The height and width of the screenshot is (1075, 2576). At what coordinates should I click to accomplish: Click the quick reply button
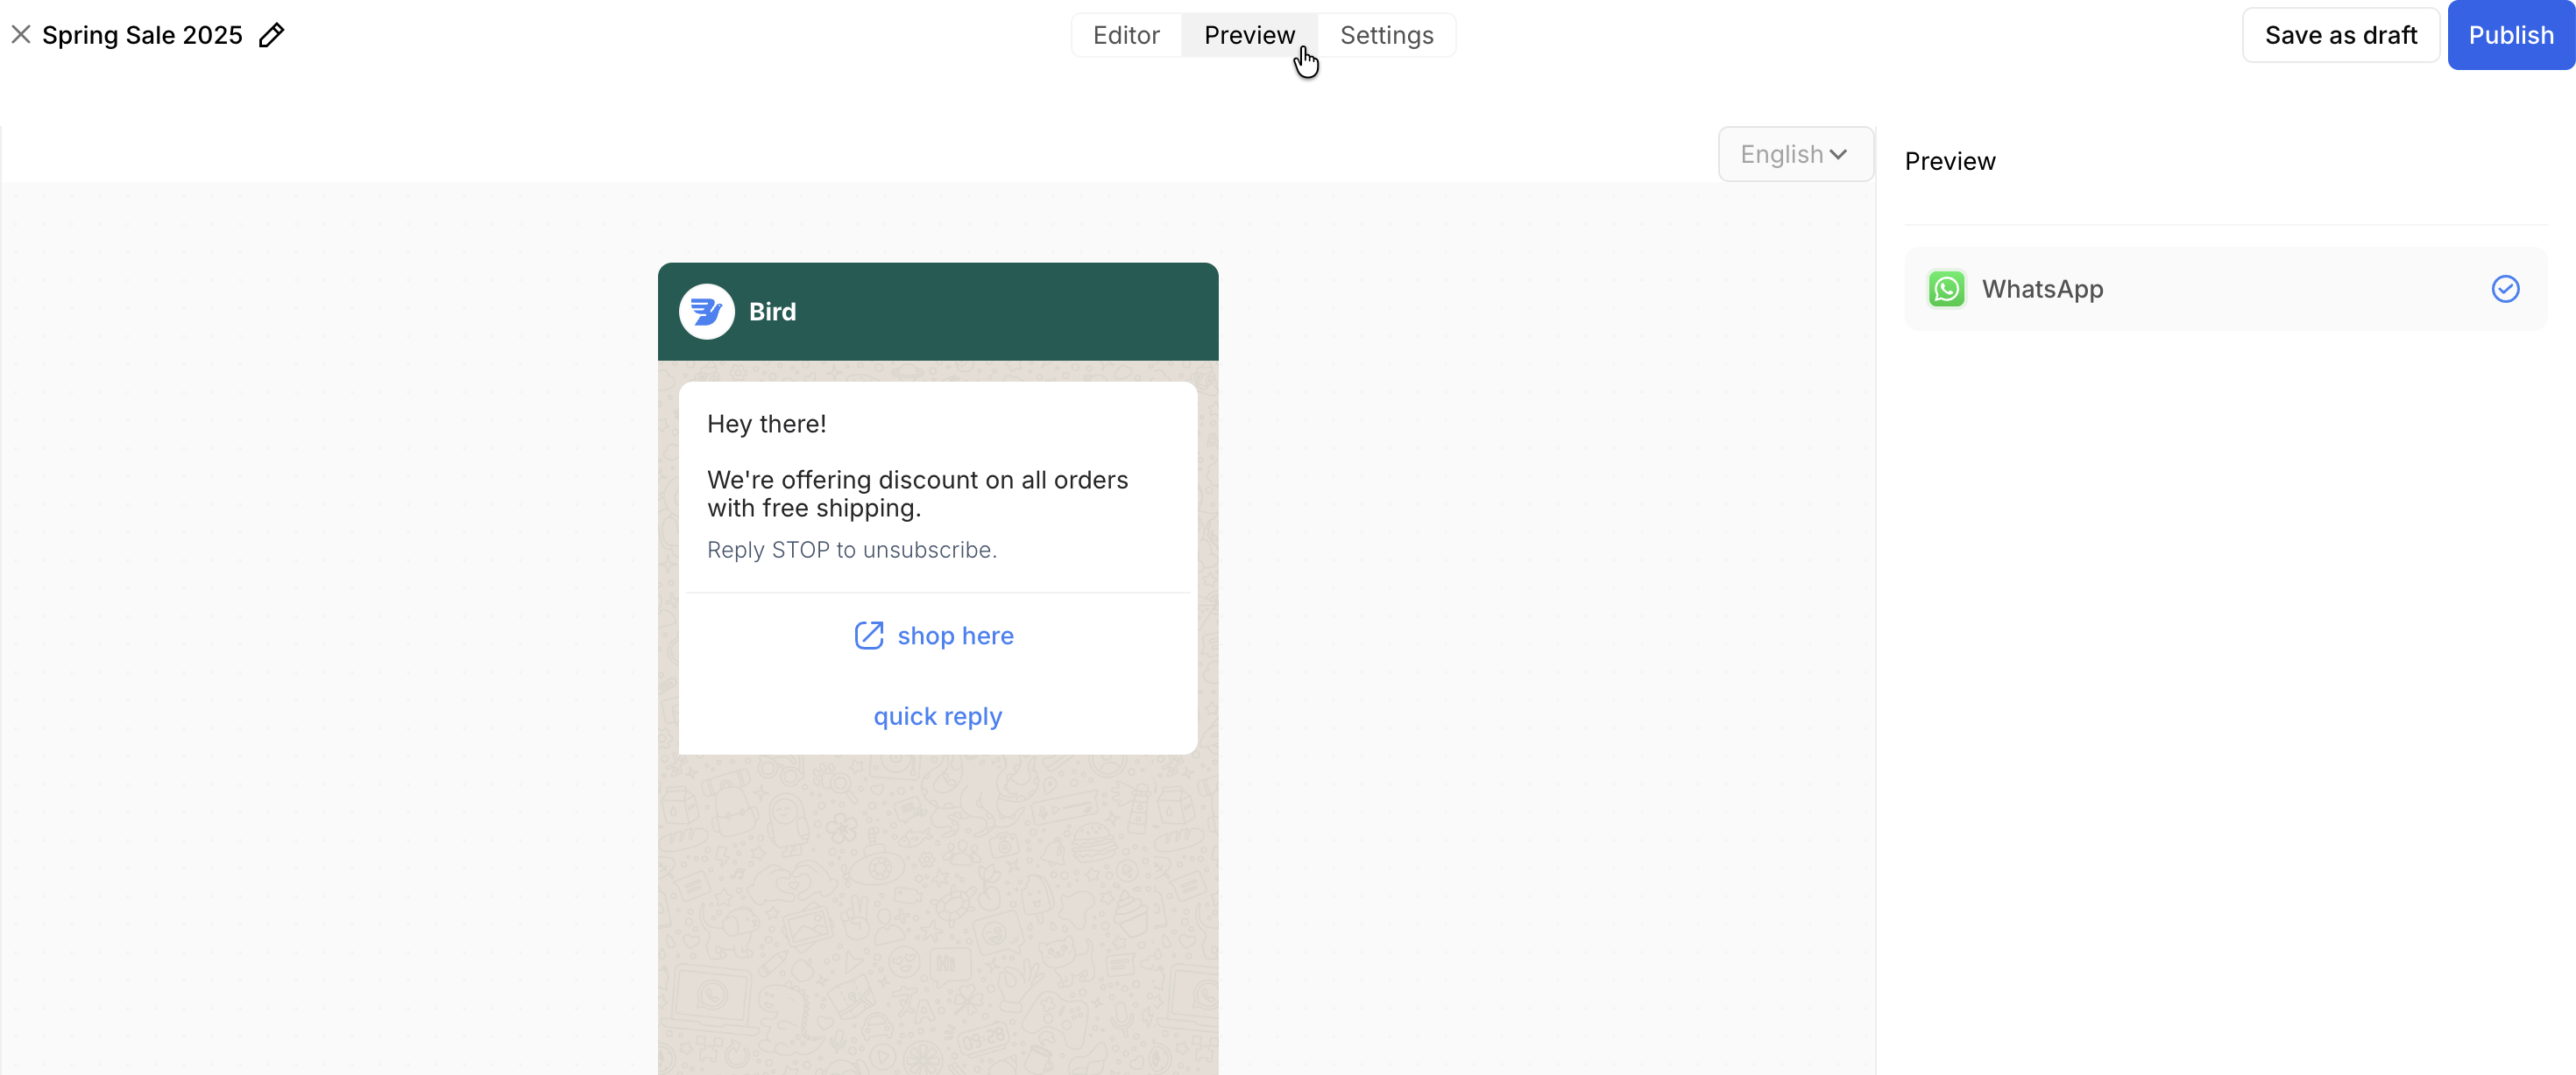(x=937, y=716)
